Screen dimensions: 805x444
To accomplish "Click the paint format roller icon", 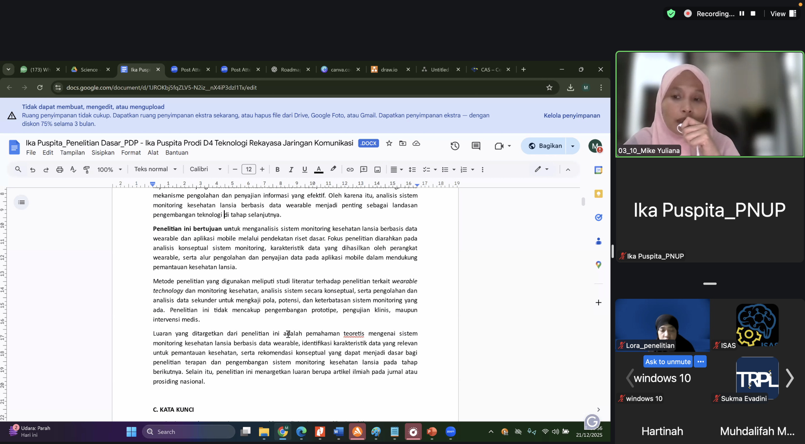I will (86, 170).
